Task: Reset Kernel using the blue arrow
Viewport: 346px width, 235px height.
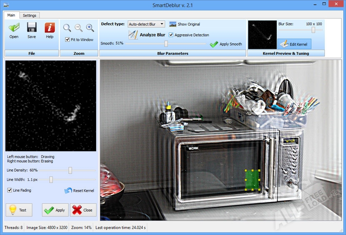Action: pyautogui.click(x=68, y=190)
